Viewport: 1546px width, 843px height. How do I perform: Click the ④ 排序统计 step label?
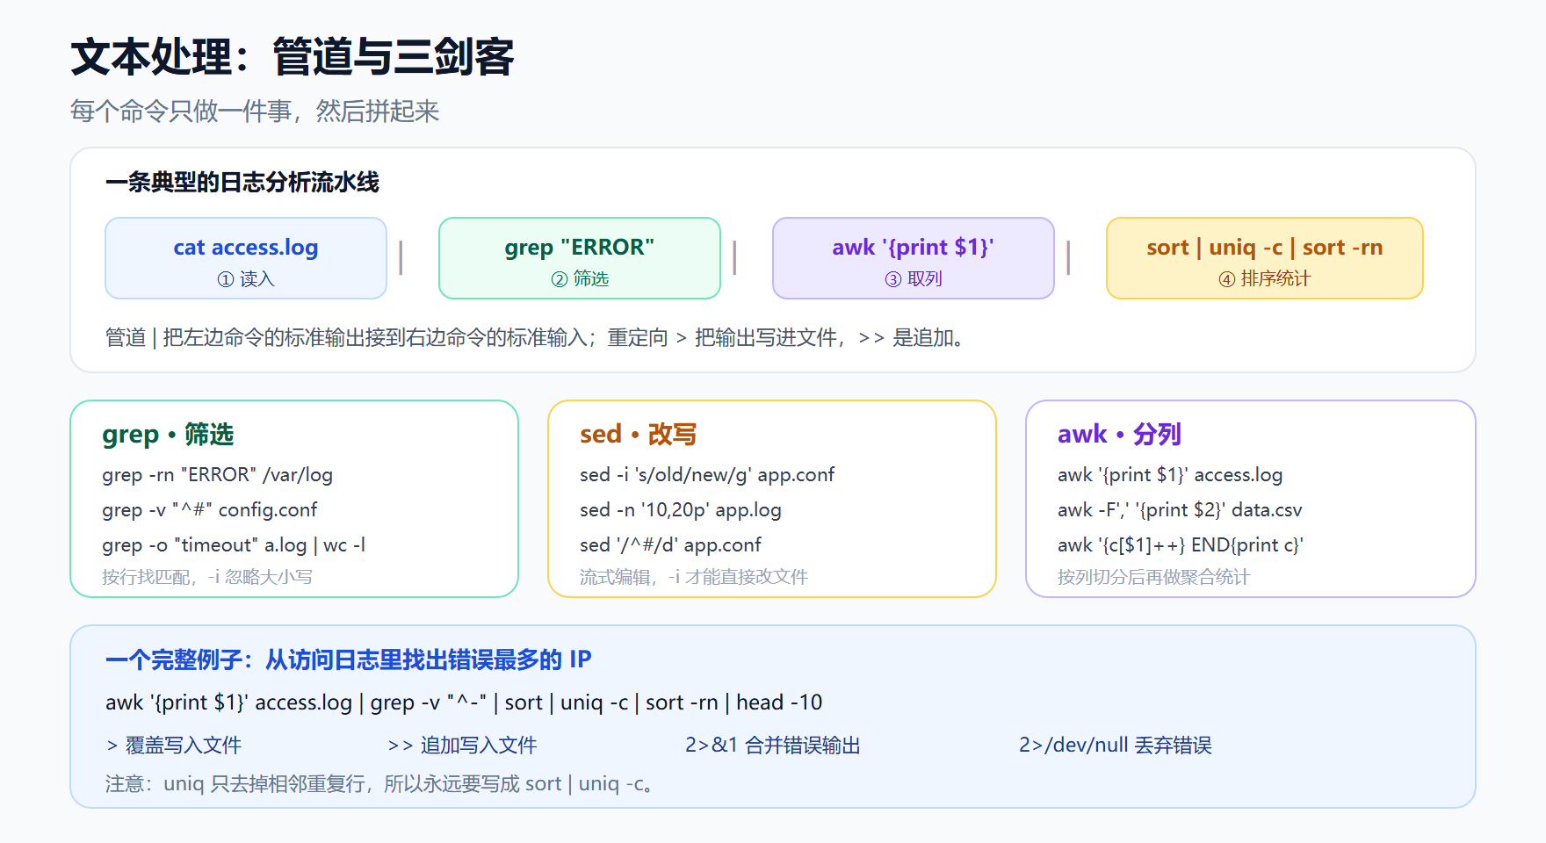[x=1265, y=279]
